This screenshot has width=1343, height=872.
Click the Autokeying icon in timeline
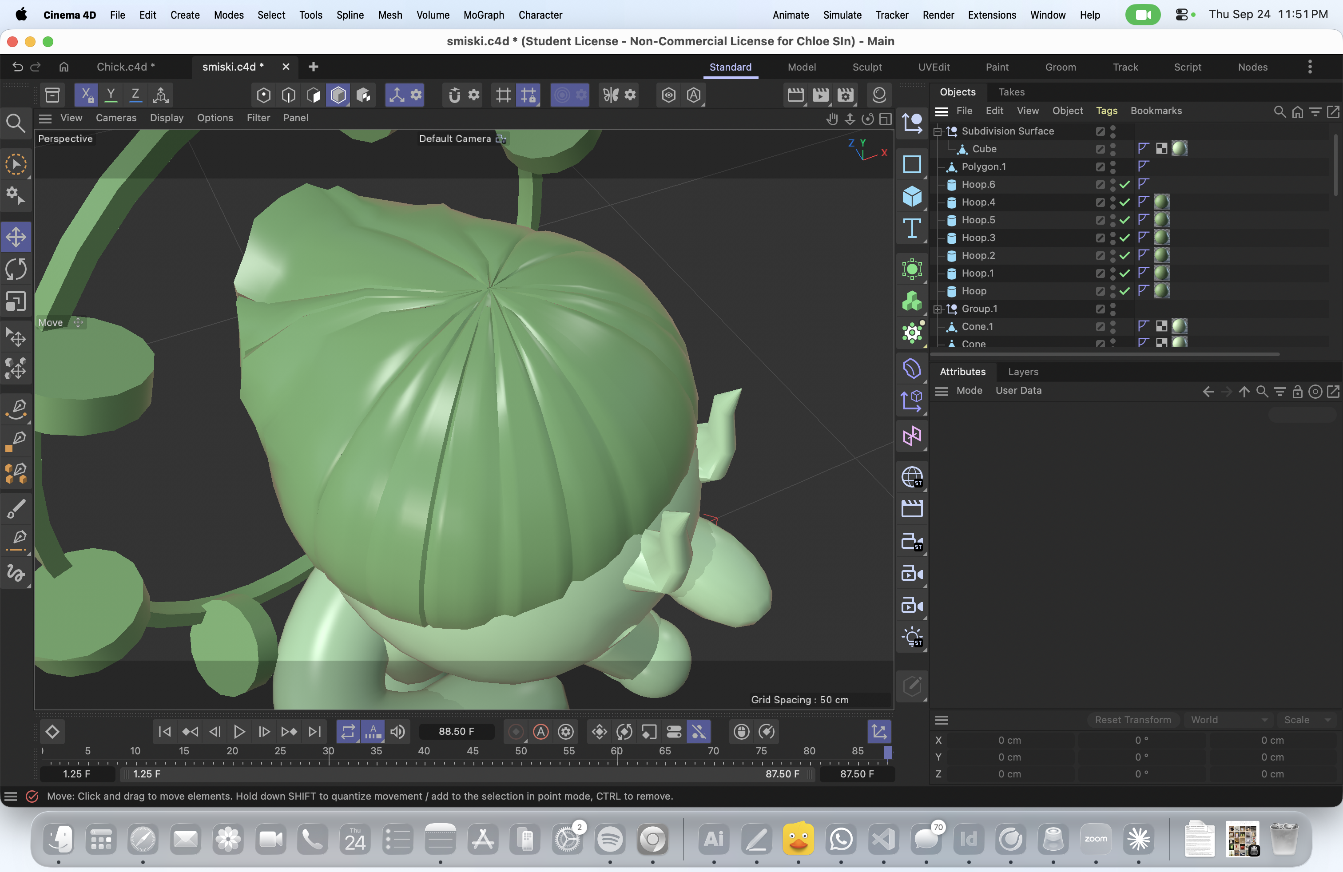click(x=540, y=732)
